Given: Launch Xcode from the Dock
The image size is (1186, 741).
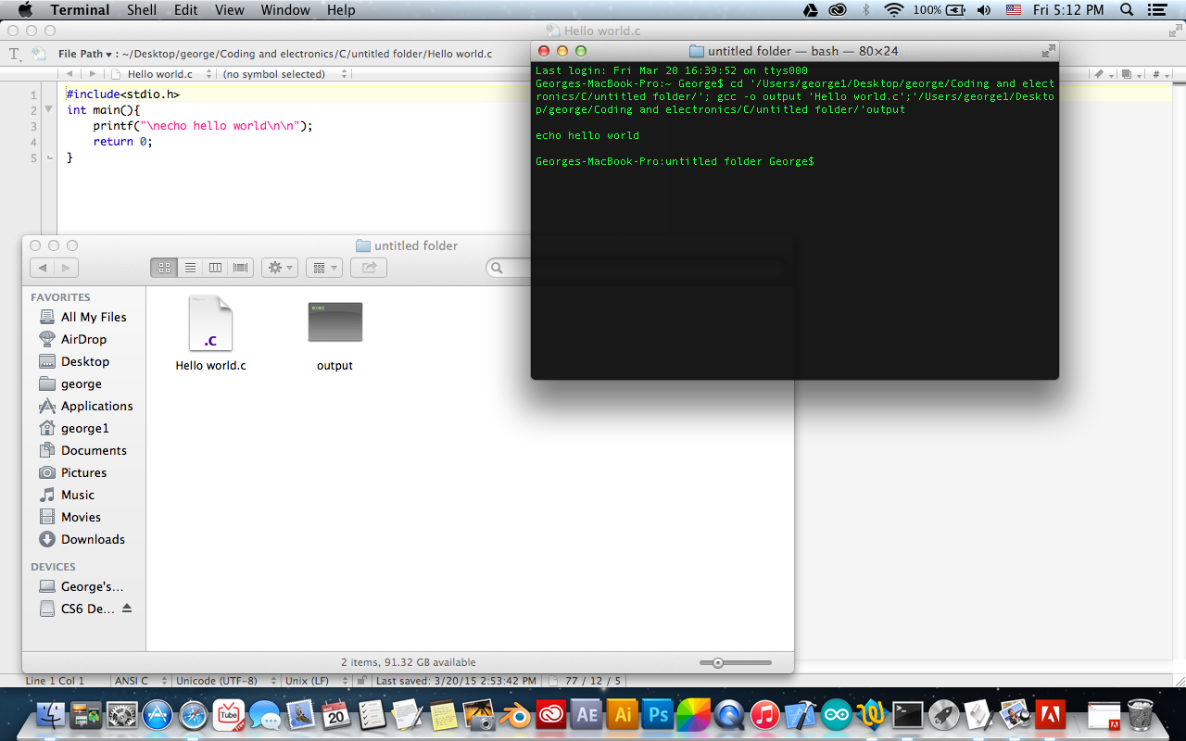Looking at the screenshot, I should (x=800, y=714).
